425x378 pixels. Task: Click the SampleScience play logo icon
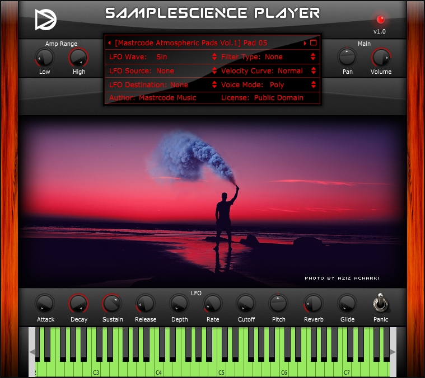(x=45, y=20)
